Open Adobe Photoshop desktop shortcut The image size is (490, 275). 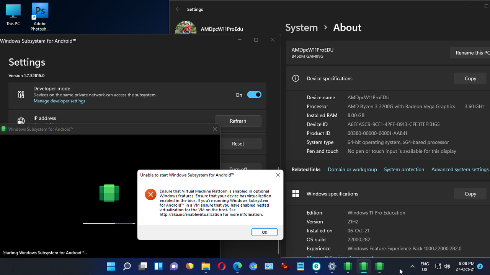(x=40, y=17)
